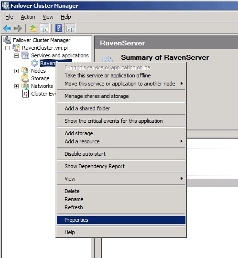Select Properties in the context menu

121,220
